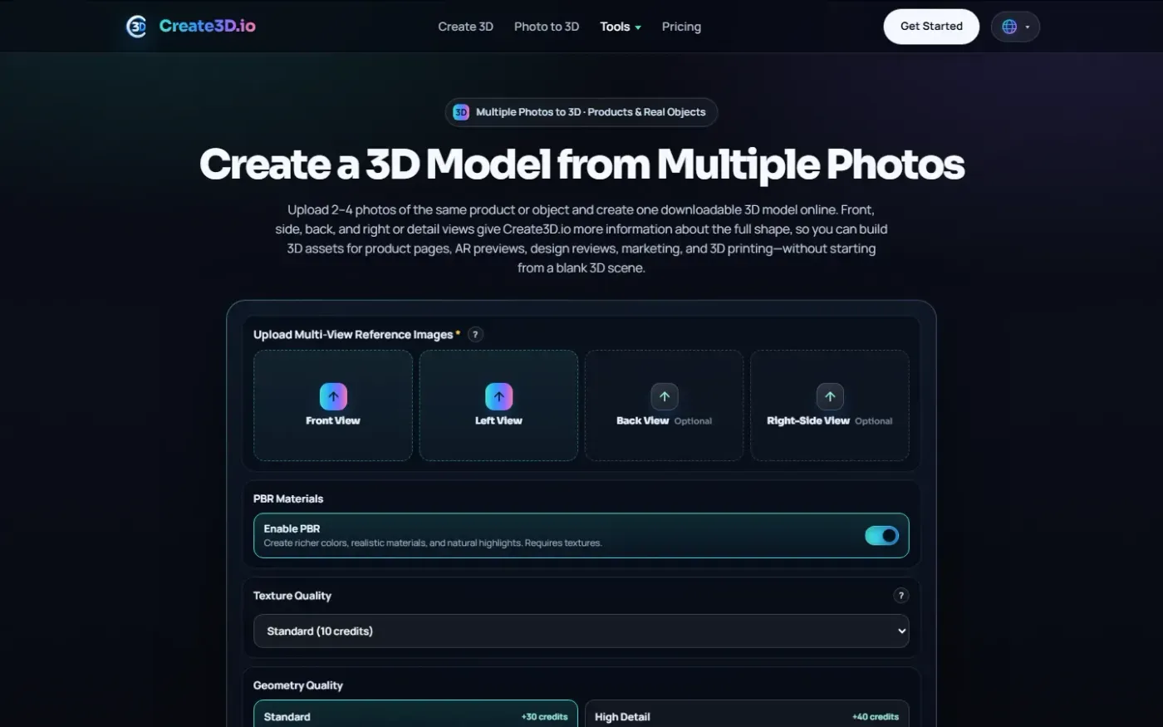Image resolution: width=1163 pixels, height=727 pixels.
Task: Click the main headline about Multiple Photos
Action: (581, 164)
